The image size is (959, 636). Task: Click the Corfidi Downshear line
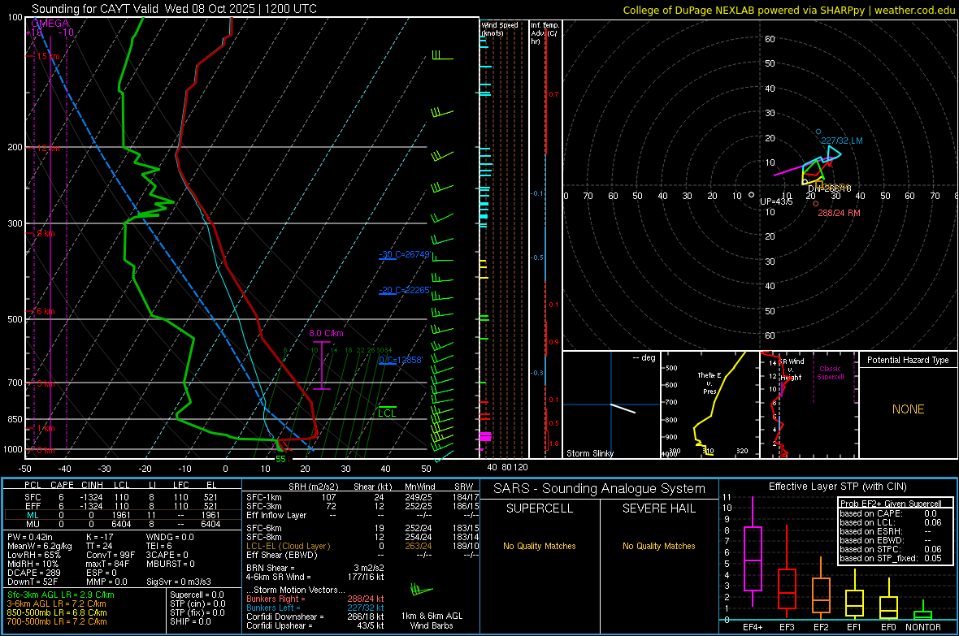point(315,617)
